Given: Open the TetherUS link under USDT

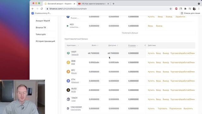Looking at the screenshot, I should 75,55.
